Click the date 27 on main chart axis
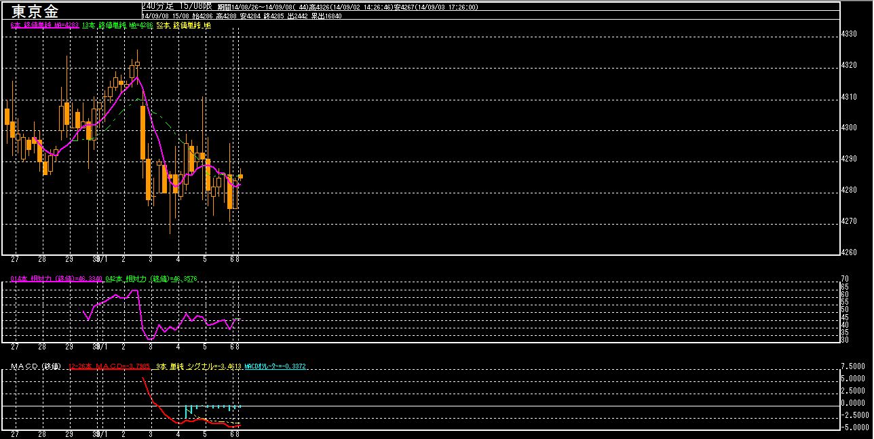This screenshot has width=874, height=439. pyautogui.click(x=15, y=260)
